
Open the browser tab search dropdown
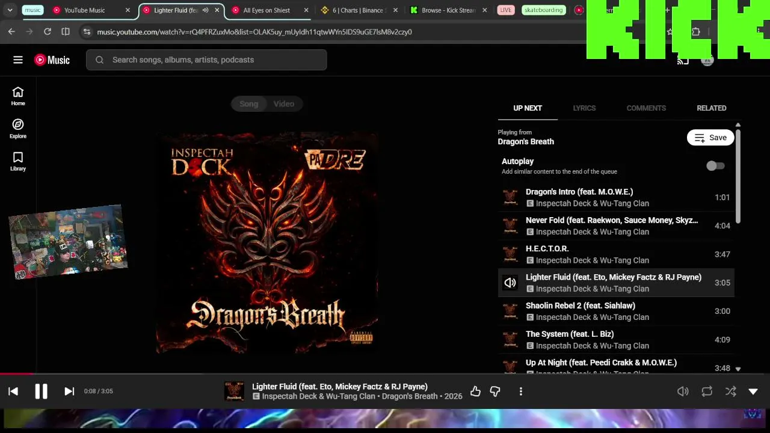(x=10, y=10)
